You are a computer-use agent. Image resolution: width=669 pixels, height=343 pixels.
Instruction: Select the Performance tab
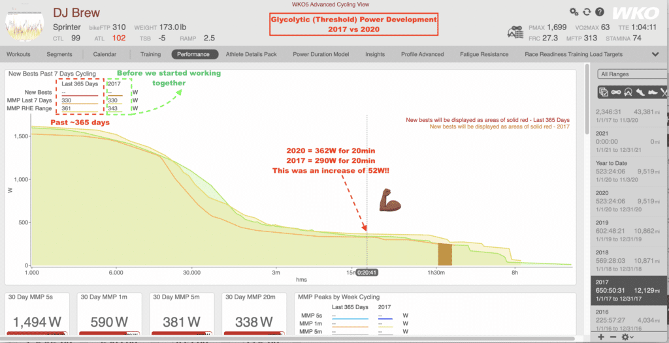(195, 54)
